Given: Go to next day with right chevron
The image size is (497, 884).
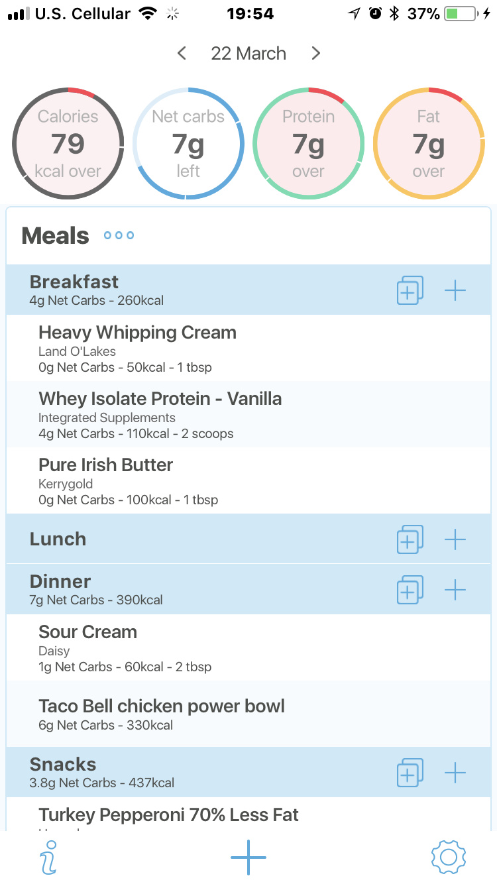Looking at the screenshot, I should tap(316, 54).
